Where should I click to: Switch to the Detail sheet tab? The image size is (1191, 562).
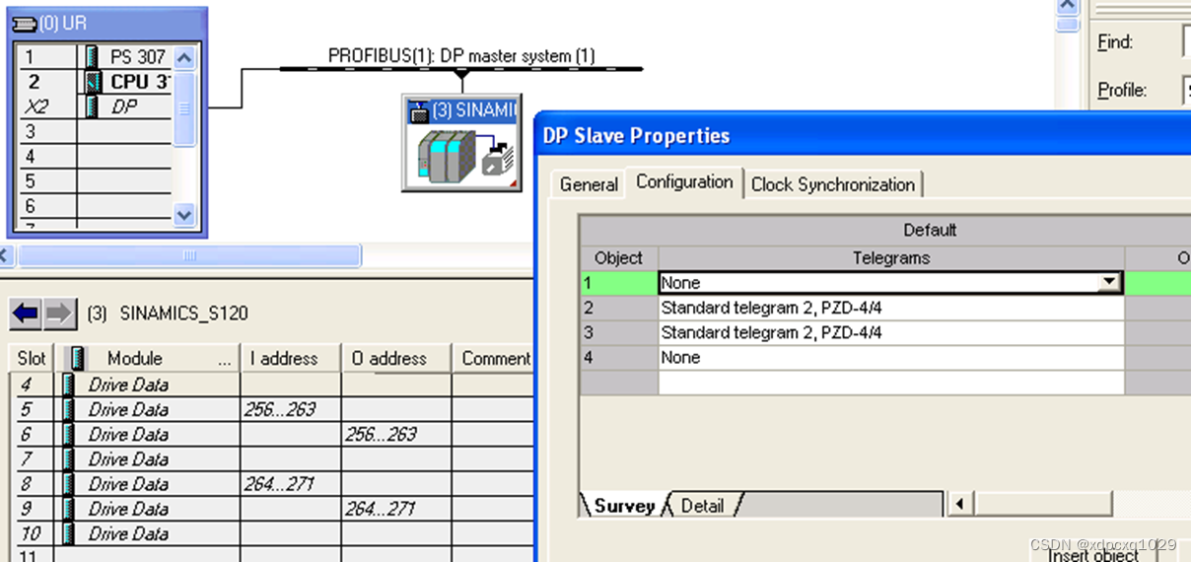coord(702,506)
